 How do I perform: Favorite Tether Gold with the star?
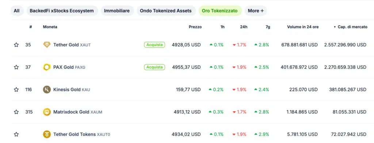pos(16,45)
